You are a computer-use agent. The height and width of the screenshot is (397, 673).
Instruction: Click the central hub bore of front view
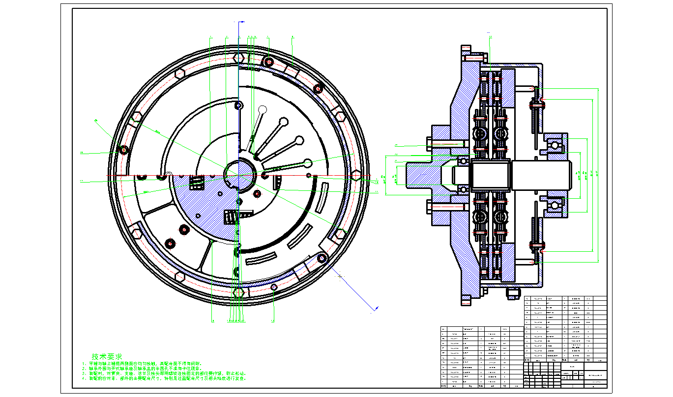pyautogui.click(x=238, y=172)
